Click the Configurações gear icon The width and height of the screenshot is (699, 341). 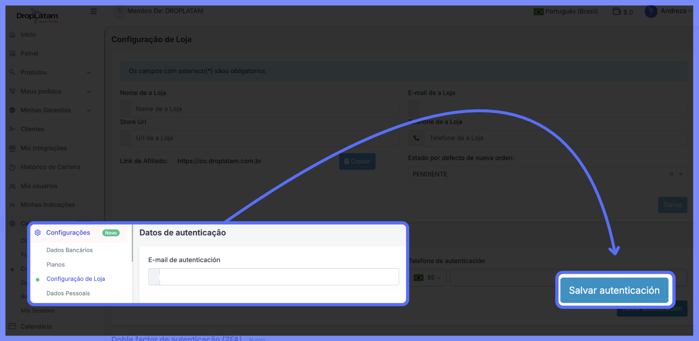[38, 233]
